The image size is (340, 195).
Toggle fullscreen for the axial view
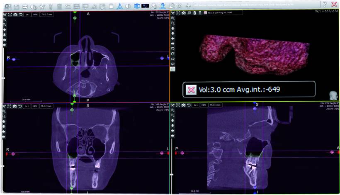coord(10,15)
